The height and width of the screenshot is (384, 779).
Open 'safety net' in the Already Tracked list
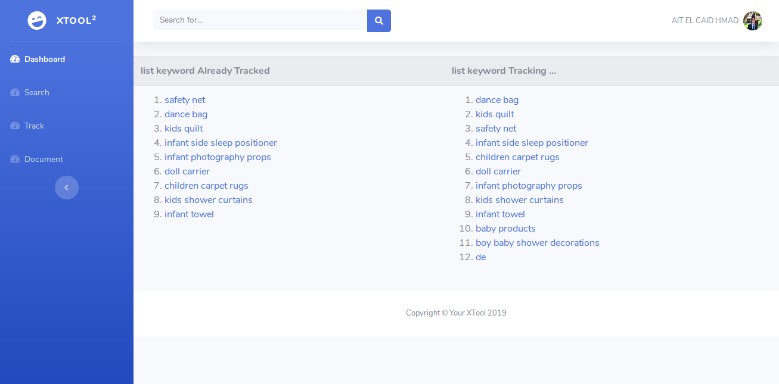coord(185,100)
